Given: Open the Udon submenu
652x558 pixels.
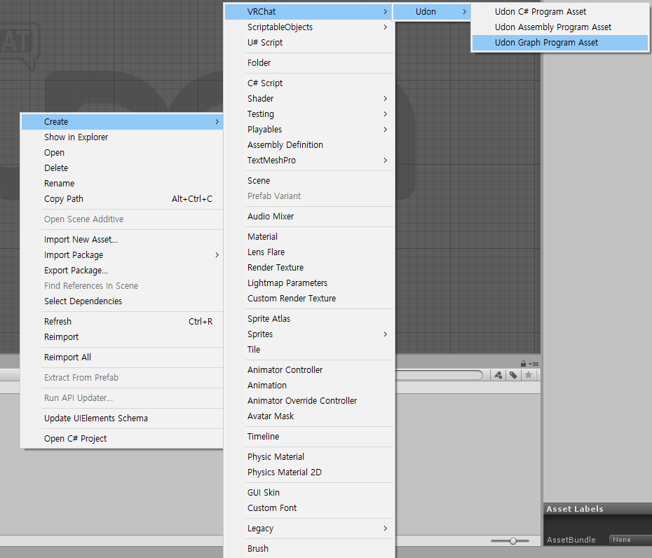Looking at the screenshot, I should pos(432,12).
